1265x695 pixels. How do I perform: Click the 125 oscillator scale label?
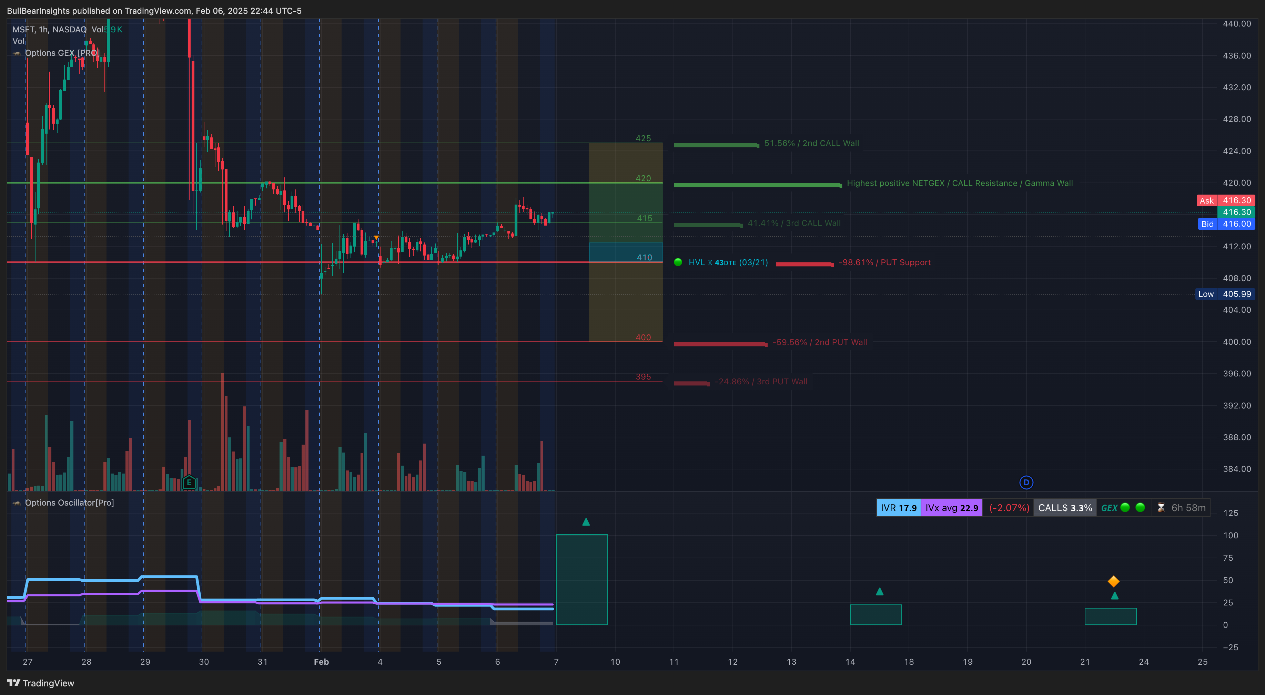[1231, 513]
